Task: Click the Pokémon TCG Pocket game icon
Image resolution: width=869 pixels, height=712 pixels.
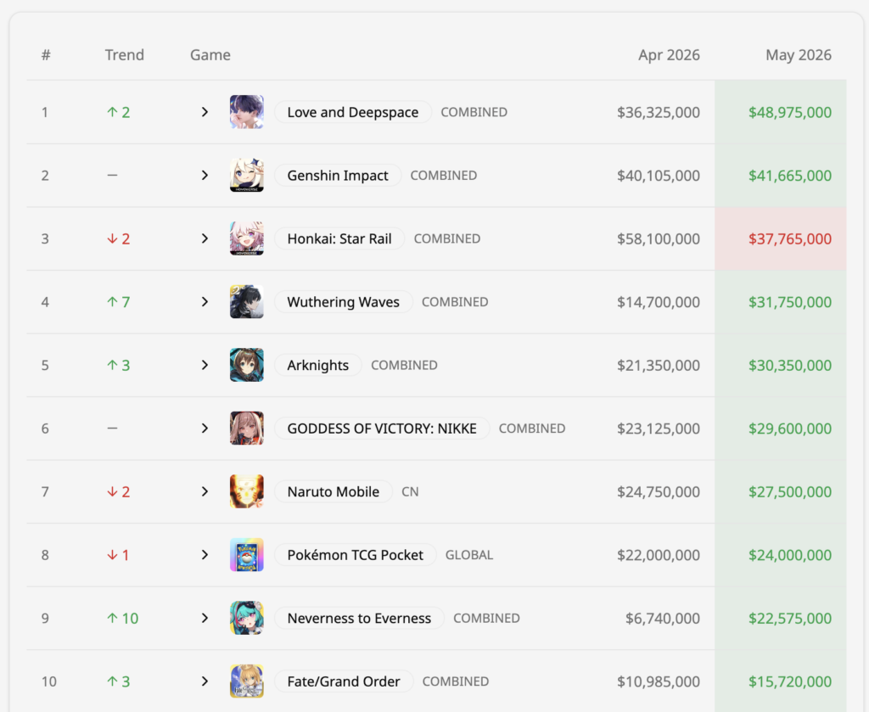Action: [x=247, y=555]
